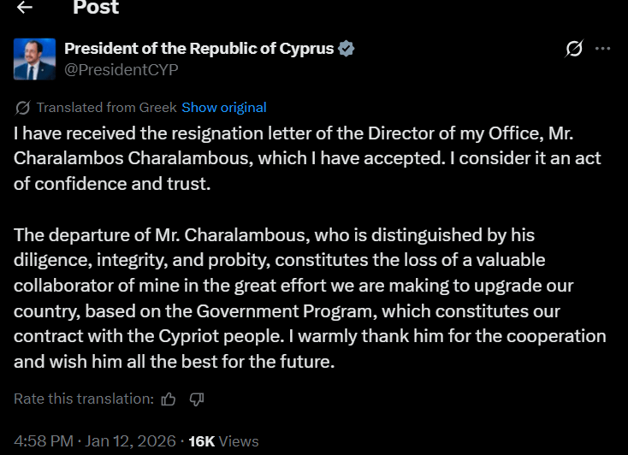This screenshot has height=455, width=628.
Task: Click the Grok slashed-circle icon
Action: [x=574, y=49]
